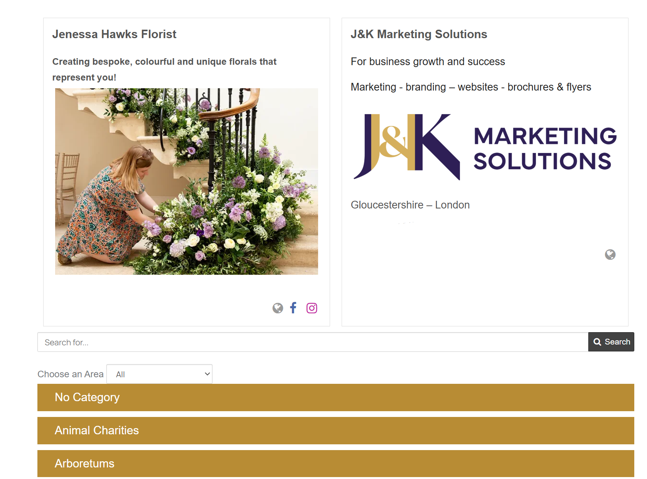Click the 'Choose an Area' label
The height and width of the screenshot is (479, 647).
point(71,374)
